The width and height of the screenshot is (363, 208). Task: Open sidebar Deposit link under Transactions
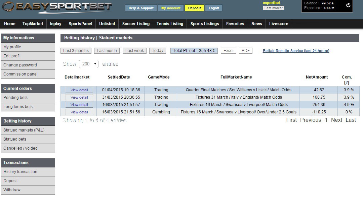pyautogui.click(x=28, y=181)
